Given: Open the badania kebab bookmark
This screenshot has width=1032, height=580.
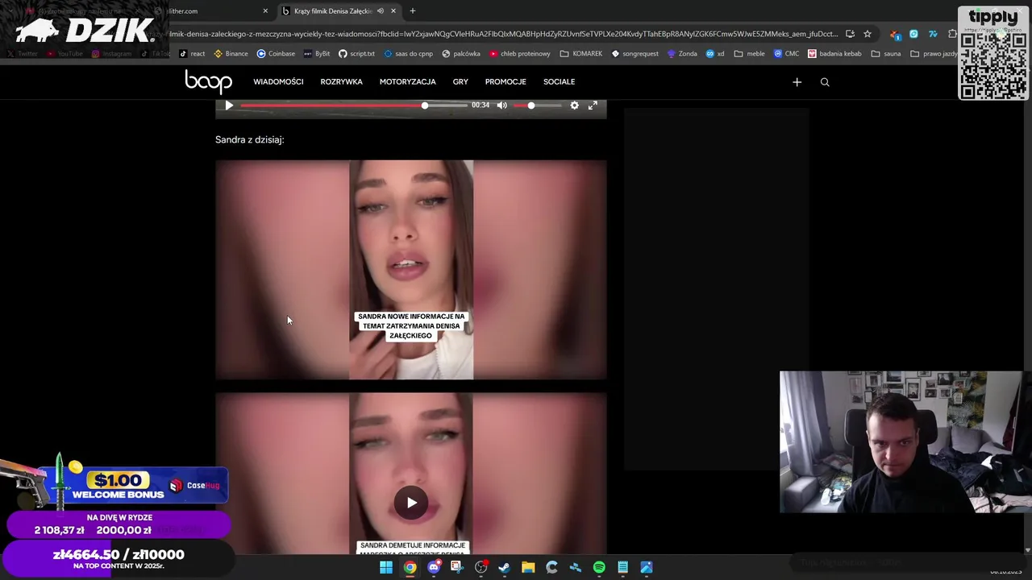Looking at the screenshot, I should pyautogui.click(x=834, y=54).
